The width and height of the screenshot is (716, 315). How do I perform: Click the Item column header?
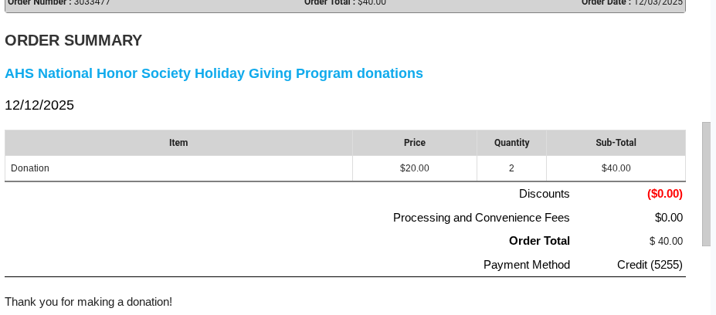[178, 143]
